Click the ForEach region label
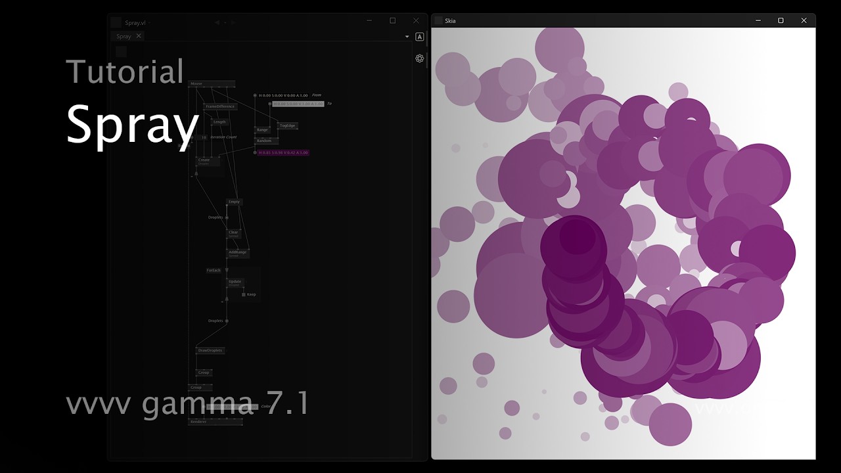 point(214,270)
